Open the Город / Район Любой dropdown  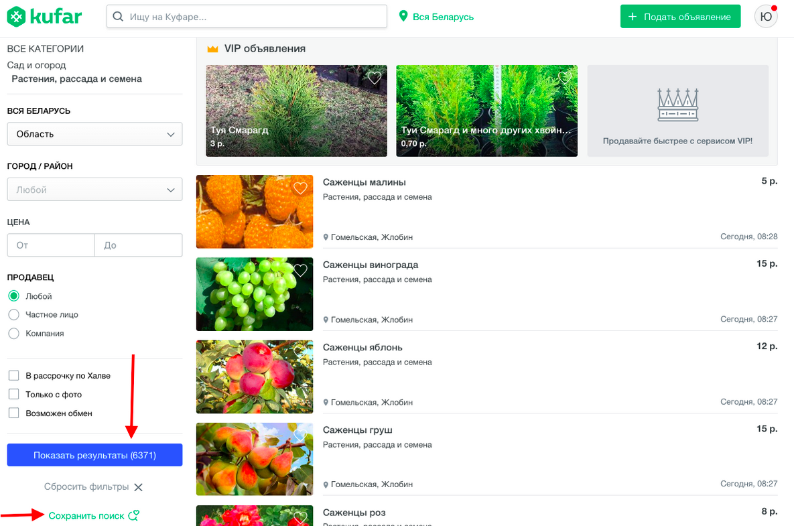pos(94,190)
